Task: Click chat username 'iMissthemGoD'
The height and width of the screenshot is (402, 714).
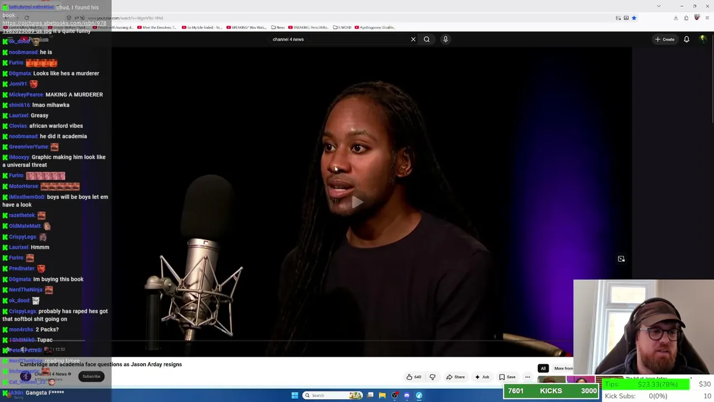Action: click(27, 197)
